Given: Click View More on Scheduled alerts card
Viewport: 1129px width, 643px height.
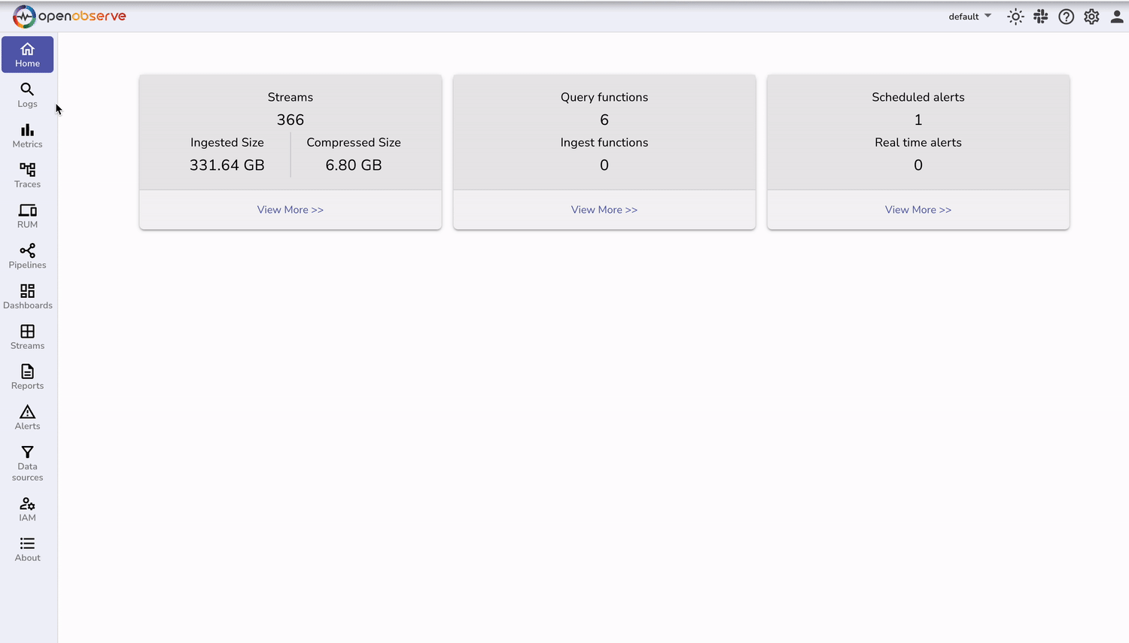Looking at the screenshot, I should (x=918, y=209).
